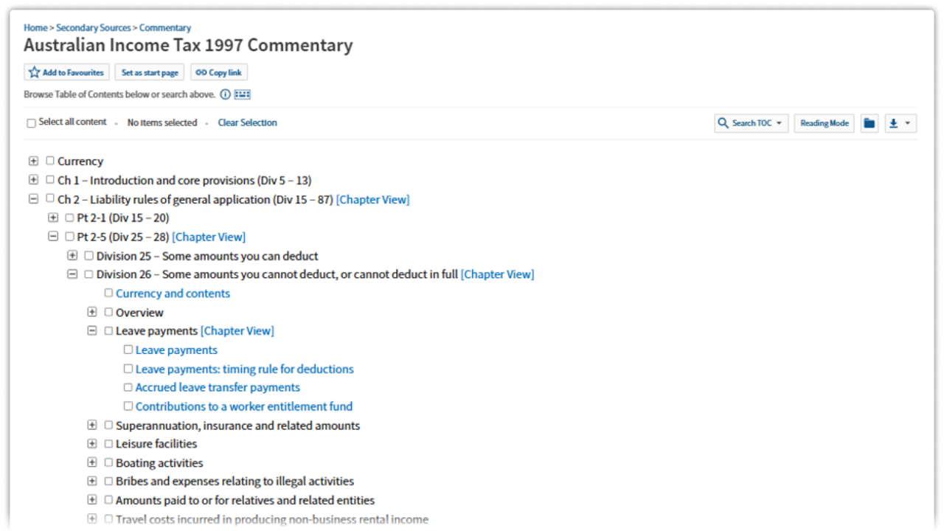
Task: Click the Copy link button
Action: [x=219, y=72]
